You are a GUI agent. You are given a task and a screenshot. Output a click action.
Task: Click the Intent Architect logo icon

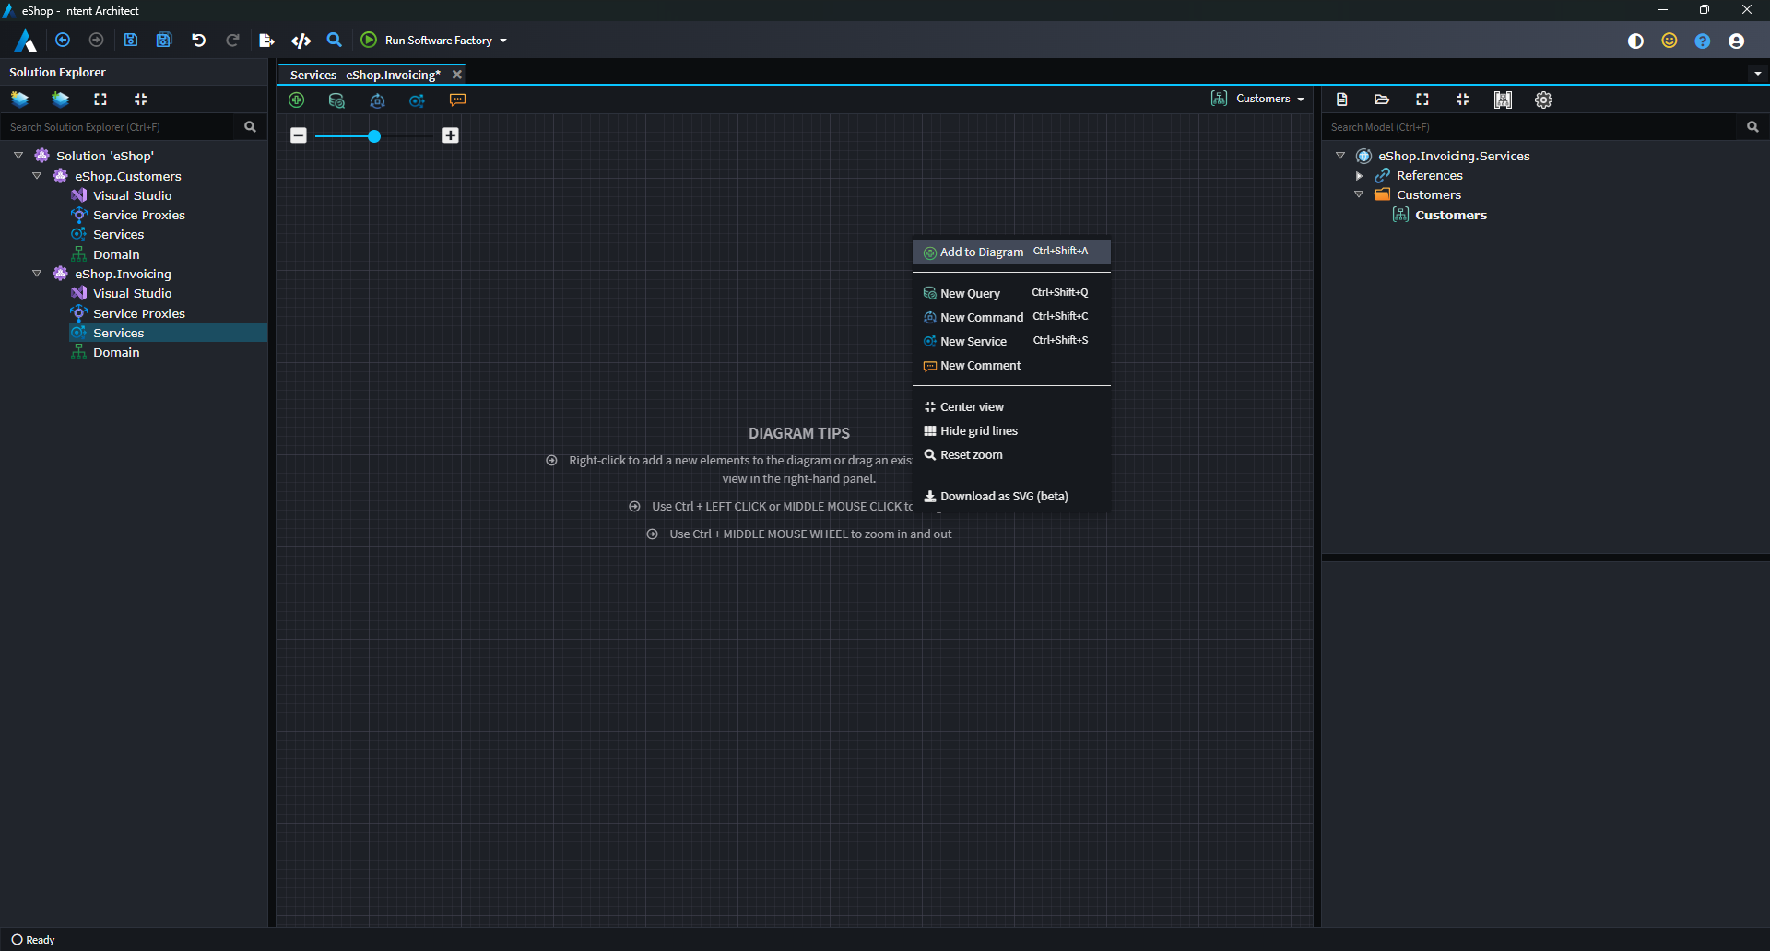tap(25, 41)
